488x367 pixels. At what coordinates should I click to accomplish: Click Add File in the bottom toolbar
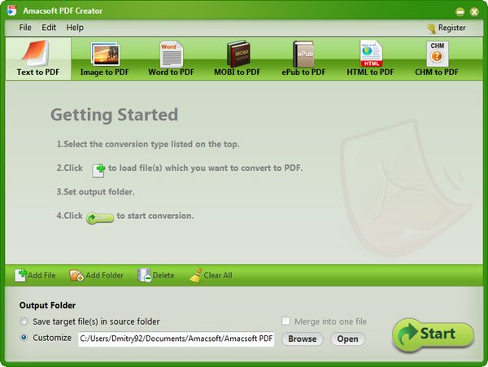click(x=35, y=275)
